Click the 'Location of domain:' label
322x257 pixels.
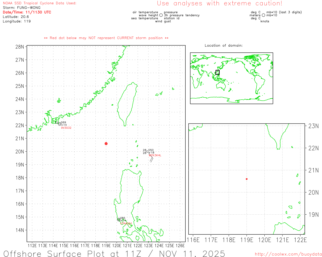(x=224, y=46)
